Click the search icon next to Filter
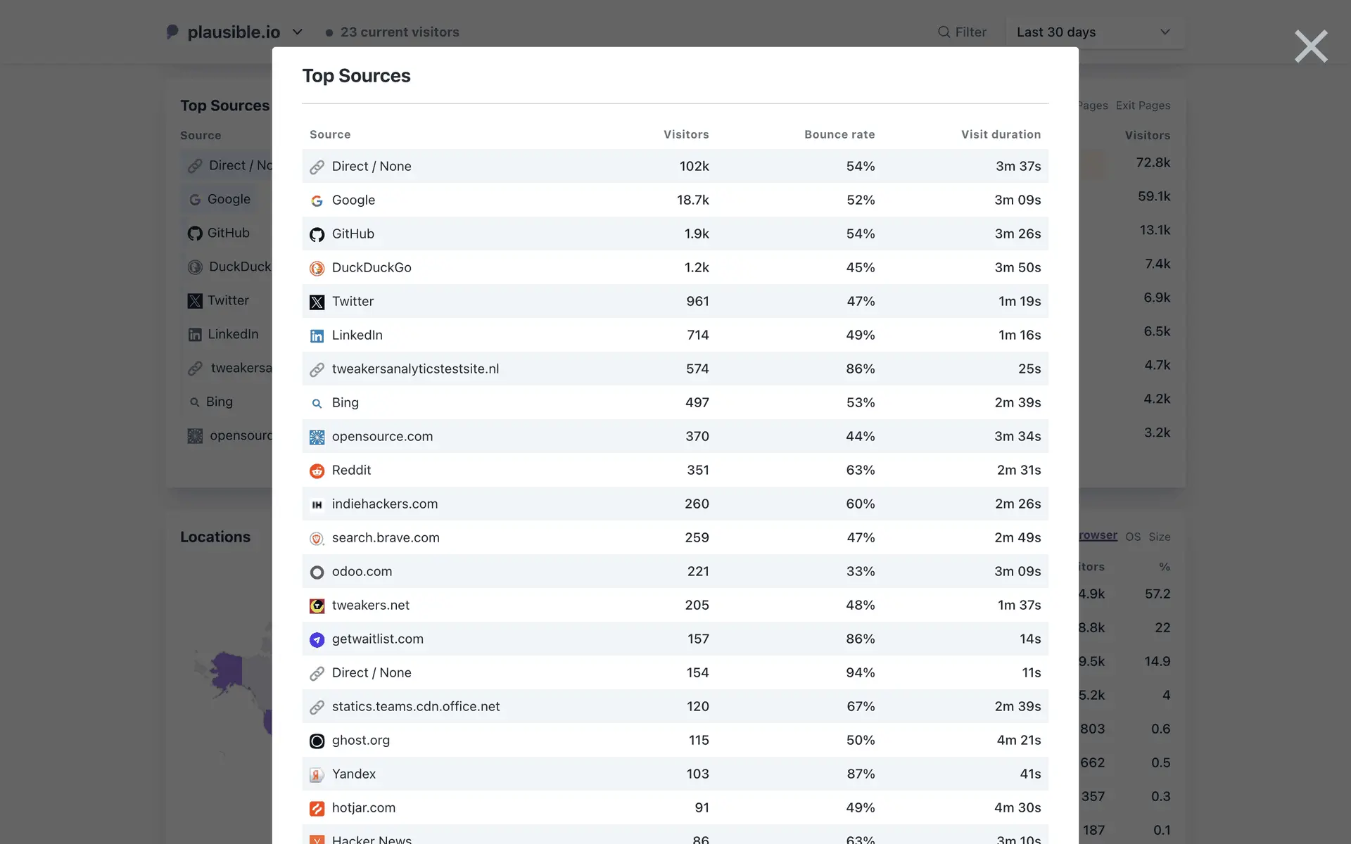 click(x=944, y=32)
